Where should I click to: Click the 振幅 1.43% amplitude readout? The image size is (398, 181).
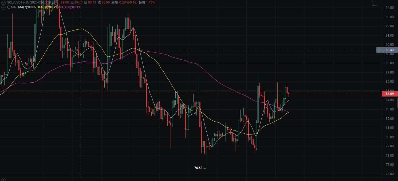(x=147, y=2)
